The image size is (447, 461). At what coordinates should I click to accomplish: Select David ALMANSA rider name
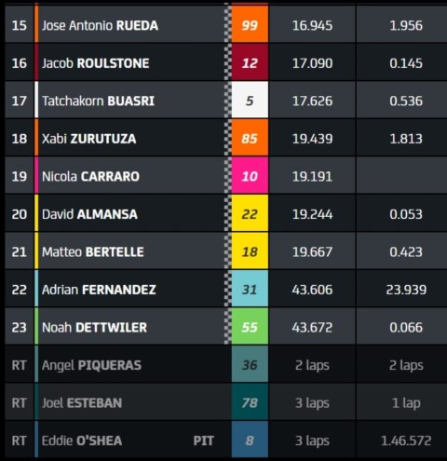click(x=89, y=214)
